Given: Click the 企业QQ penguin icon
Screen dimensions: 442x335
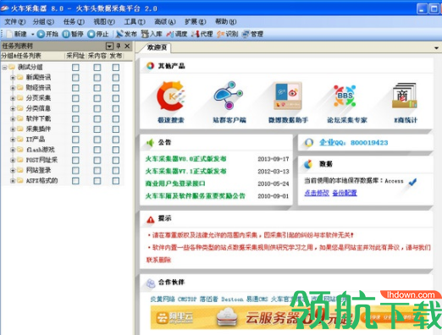Looking at the screenshot, I should click(x=309, y=142).
